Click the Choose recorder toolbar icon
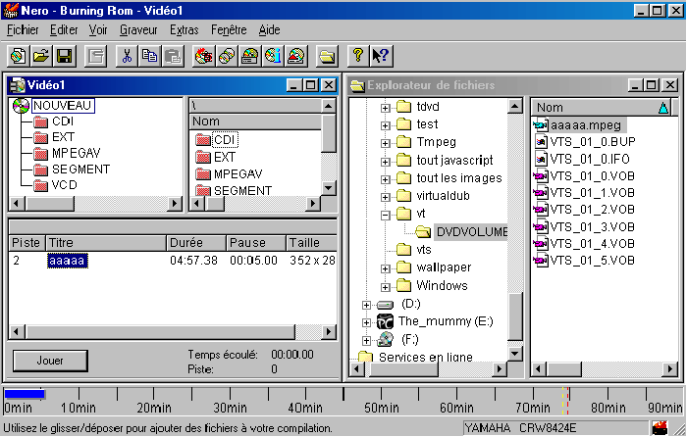 pos(249,56)
